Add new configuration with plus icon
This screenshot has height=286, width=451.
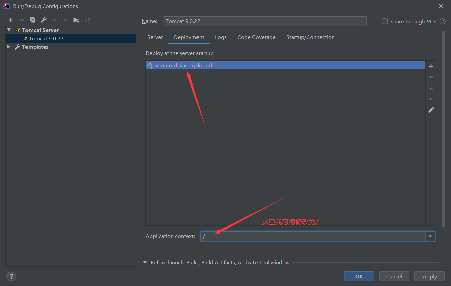click(11, 20)
